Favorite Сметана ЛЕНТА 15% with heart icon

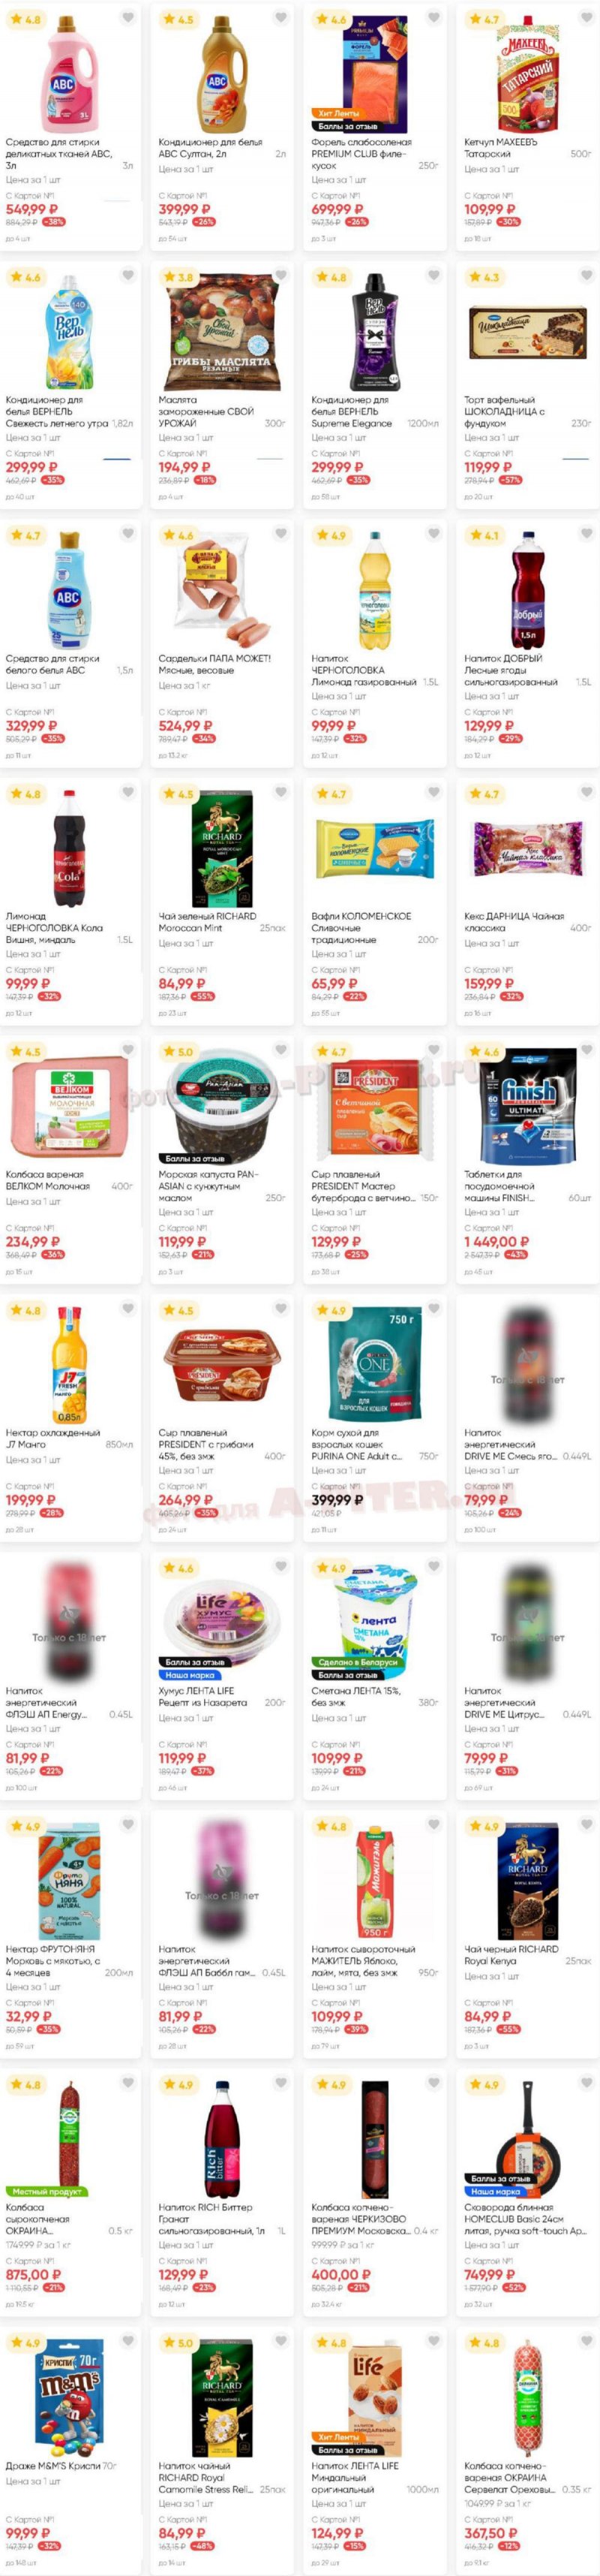(433, 1566)
